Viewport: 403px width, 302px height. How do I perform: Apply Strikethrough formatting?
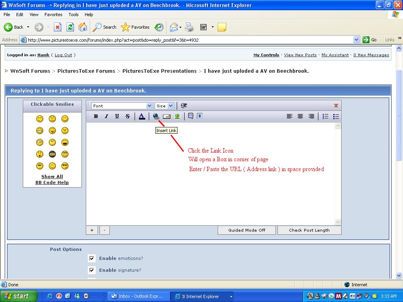coord(128,116)
